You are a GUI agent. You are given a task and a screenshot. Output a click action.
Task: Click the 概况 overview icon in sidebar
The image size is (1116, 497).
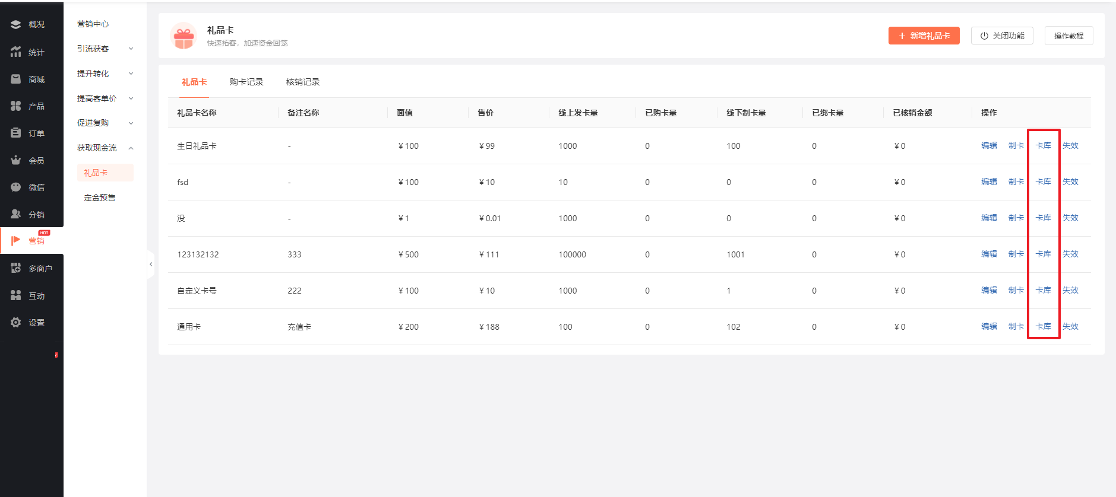(16, 24)
